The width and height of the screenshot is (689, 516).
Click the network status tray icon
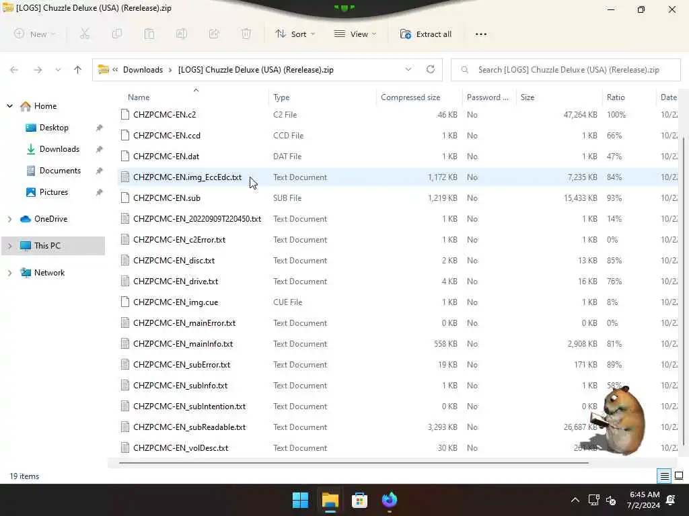593,500
